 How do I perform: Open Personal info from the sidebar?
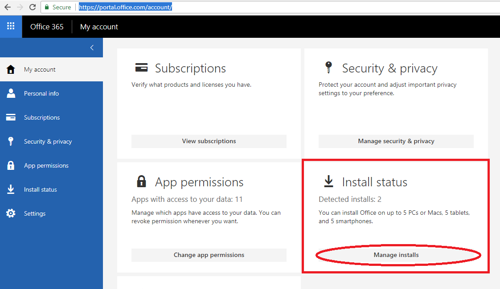pyautogui.click(x=51, y=93)
